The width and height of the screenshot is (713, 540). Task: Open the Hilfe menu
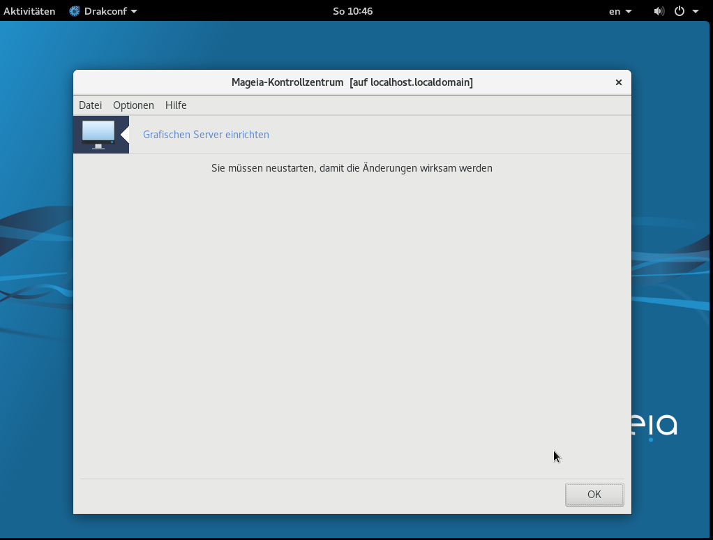coord(176,105)
